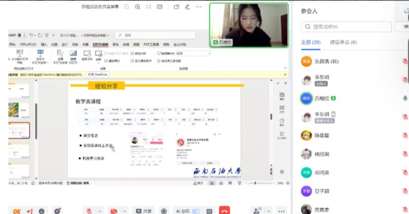Click the fit-to-window icon in share toolbar
This screenshot has width=409, height=214.
[x=149, y=7]
